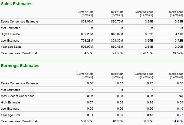Click the Sales Estimates heading
Image resolution: width=184 pixels, height=125 pixels.
coord(17,4)
